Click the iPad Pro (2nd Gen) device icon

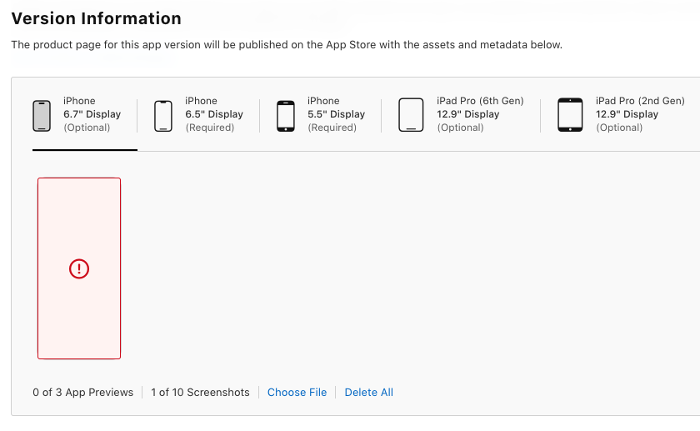coord(570,115)
